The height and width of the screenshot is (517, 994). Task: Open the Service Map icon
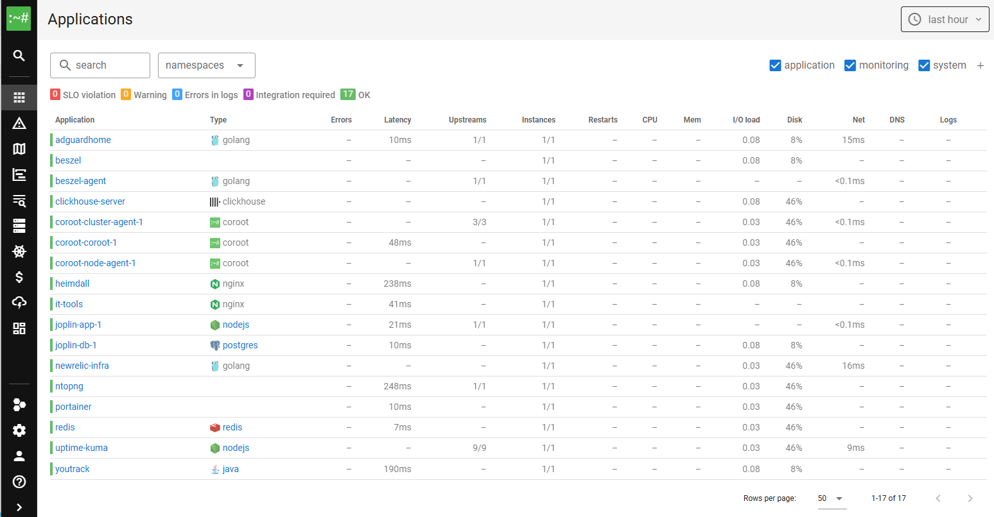19,149
